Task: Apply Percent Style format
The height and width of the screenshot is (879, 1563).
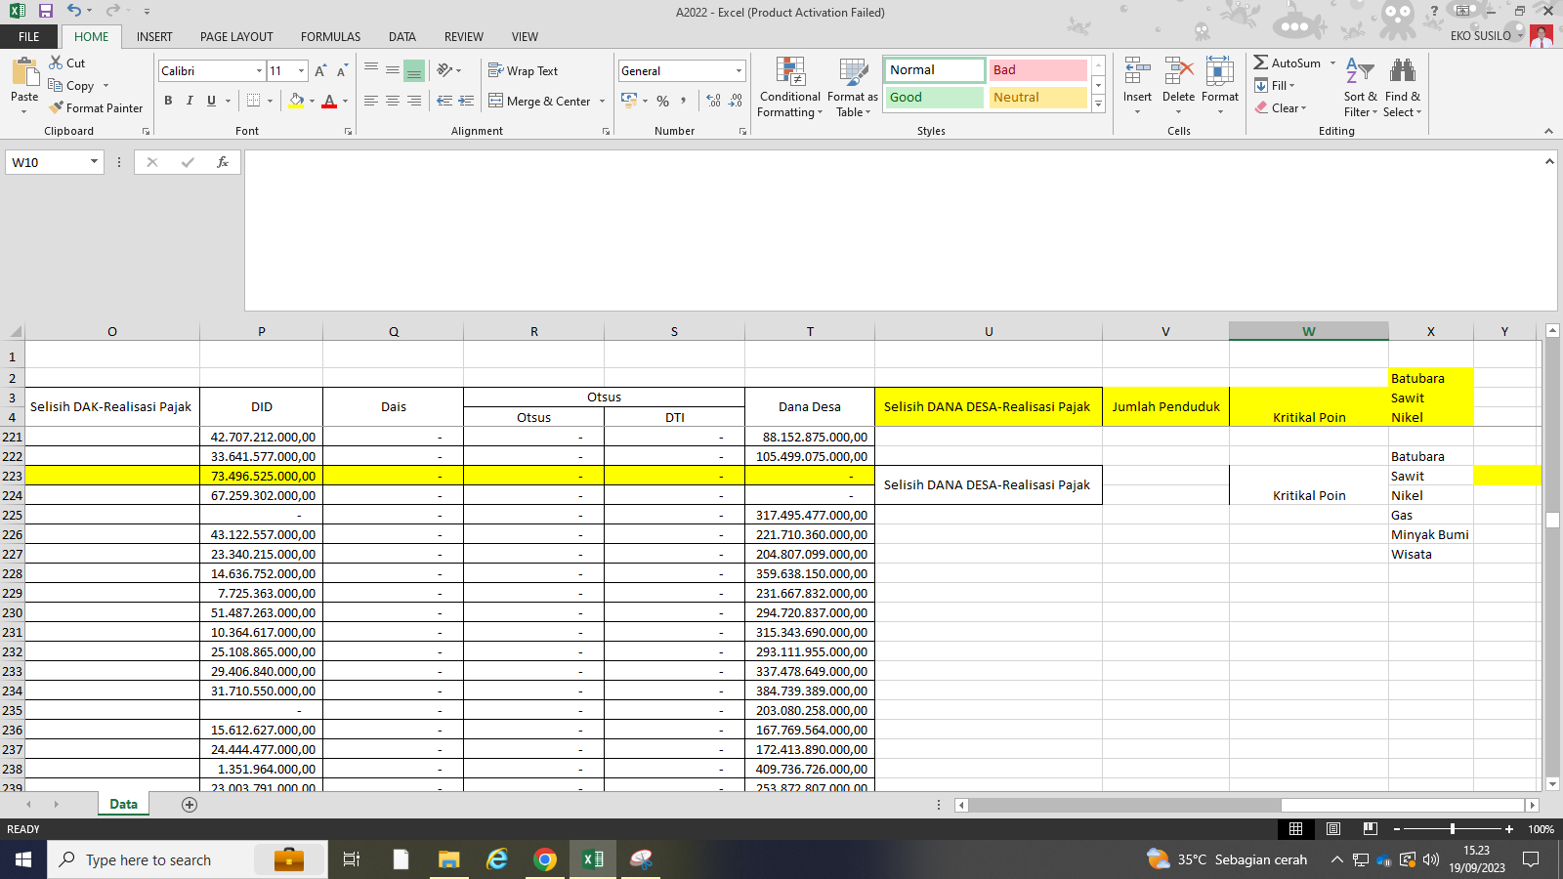Action: [x=663, y=101]
